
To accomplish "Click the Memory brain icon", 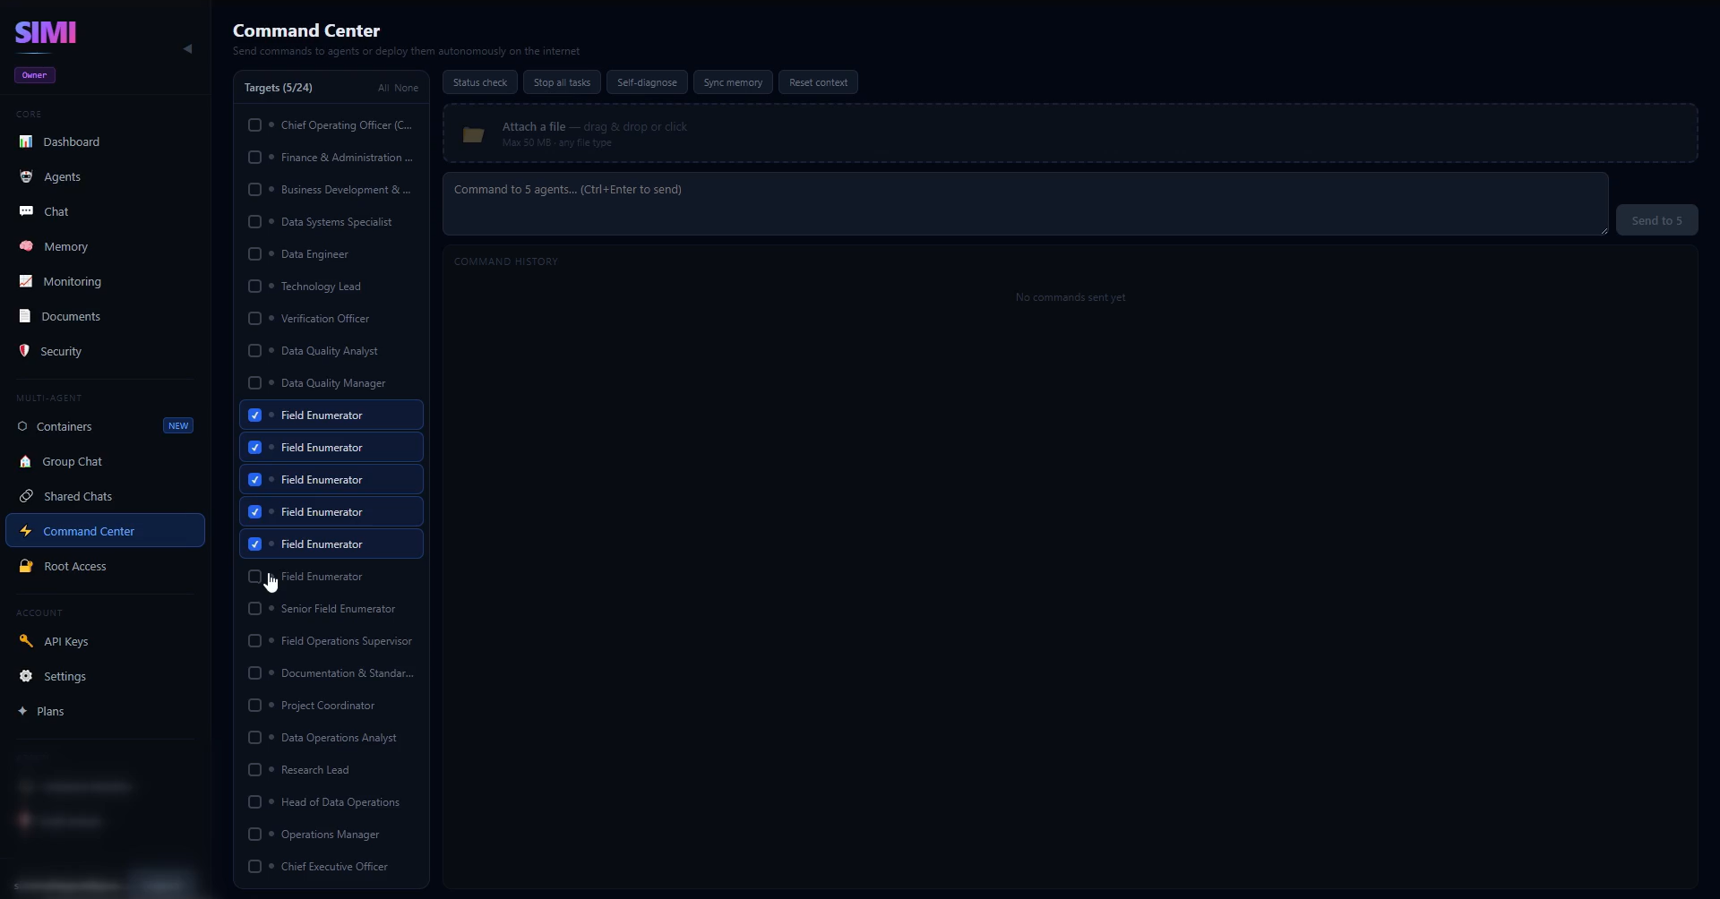I will [x=26, y=246].
